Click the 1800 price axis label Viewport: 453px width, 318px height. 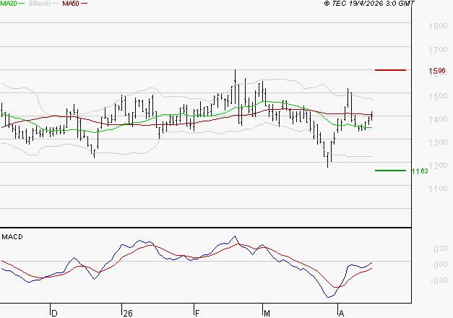tap(437, 27)
